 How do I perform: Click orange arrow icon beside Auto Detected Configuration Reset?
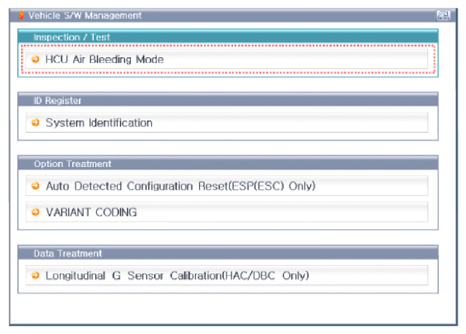coord(36,186)
